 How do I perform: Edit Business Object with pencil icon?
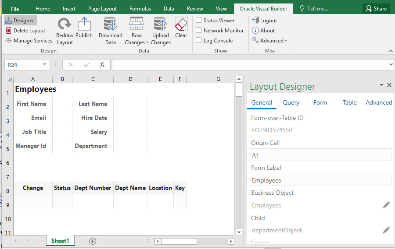386,205
